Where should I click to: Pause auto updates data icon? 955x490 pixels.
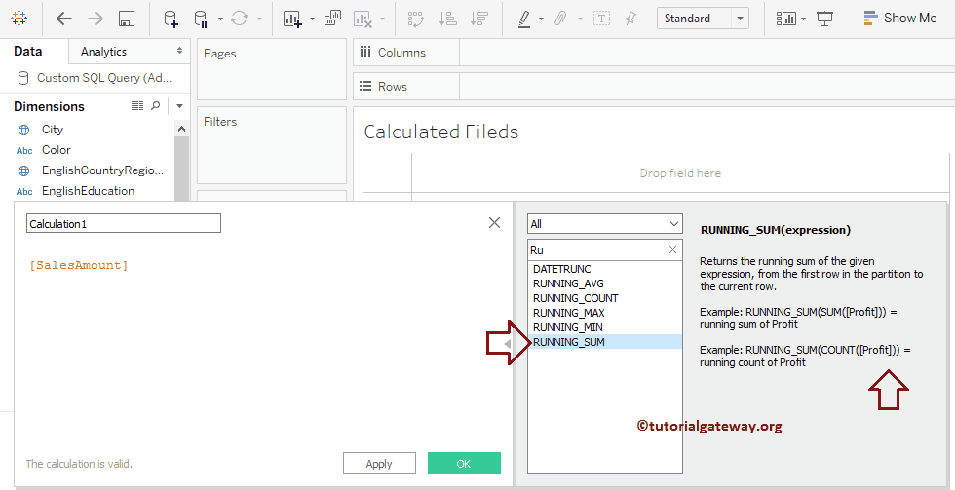[x=201, y=19]
